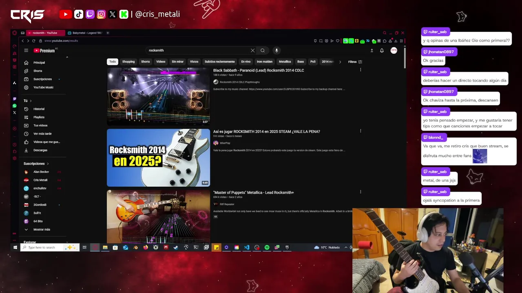The image size is (522, 293).
Task: Reload the page with refresh icon
Action: point(34,41)
